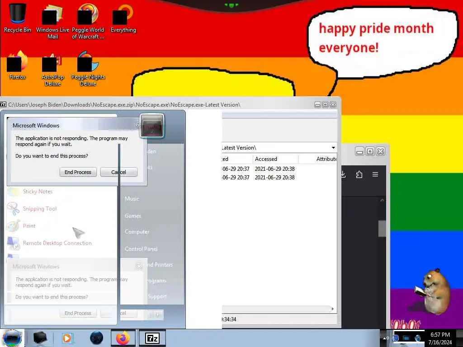Image resolution: width=463 pixels, height=347 pixels.
Task: Close the faded lower Microsoft Windows dialog
Action: 139,266
